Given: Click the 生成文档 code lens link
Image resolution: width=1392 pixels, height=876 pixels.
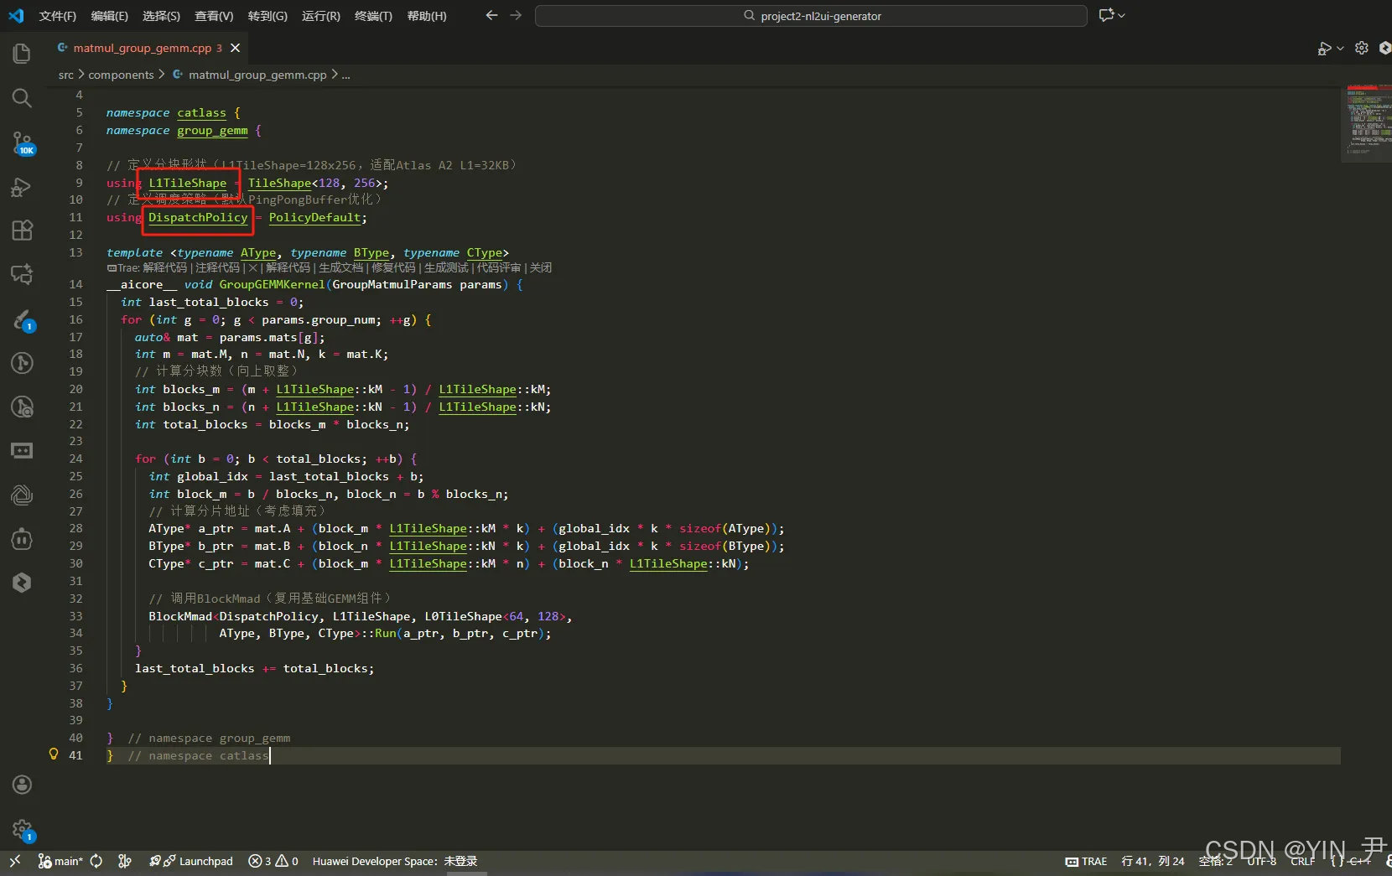Looking at the screenshot, I should (x=340, y=267).
